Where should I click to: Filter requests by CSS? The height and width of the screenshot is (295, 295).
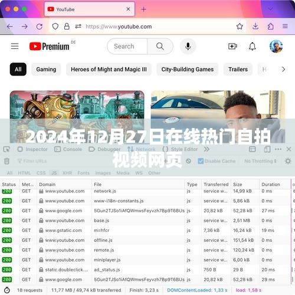point(41,173)
